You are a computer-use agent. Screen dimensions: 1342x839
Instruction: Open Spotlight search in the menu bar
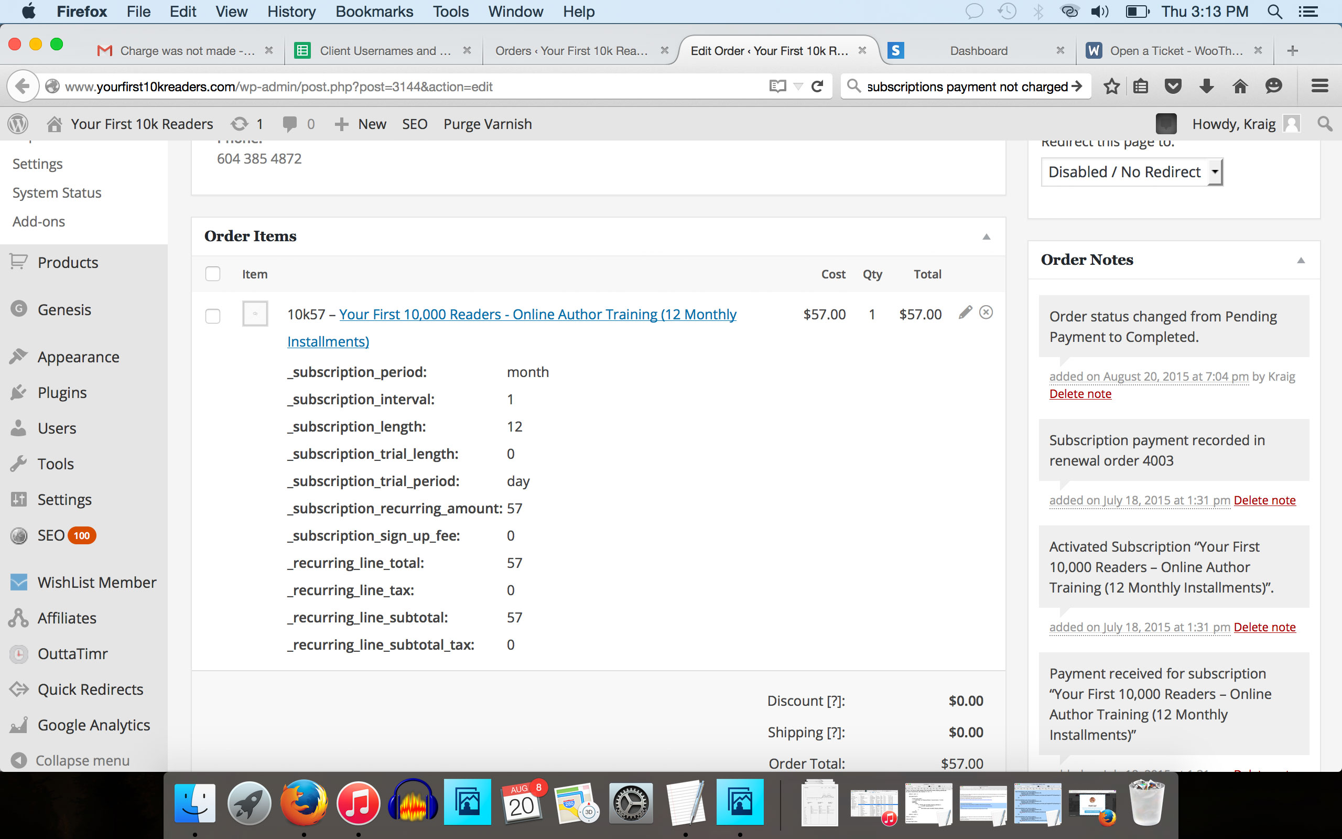click(x=1275, y=12)
